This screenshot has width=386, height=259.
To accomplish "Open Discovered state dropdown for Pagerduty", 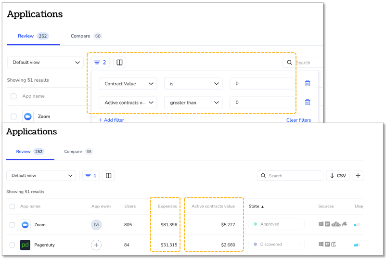I will (x=276, y=244).
